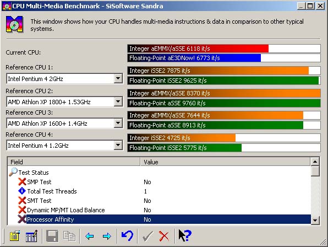The image size is (328, 247).
Task: Select the Dynamic MP/MT Load Balance row
Action: coord(159,210)
